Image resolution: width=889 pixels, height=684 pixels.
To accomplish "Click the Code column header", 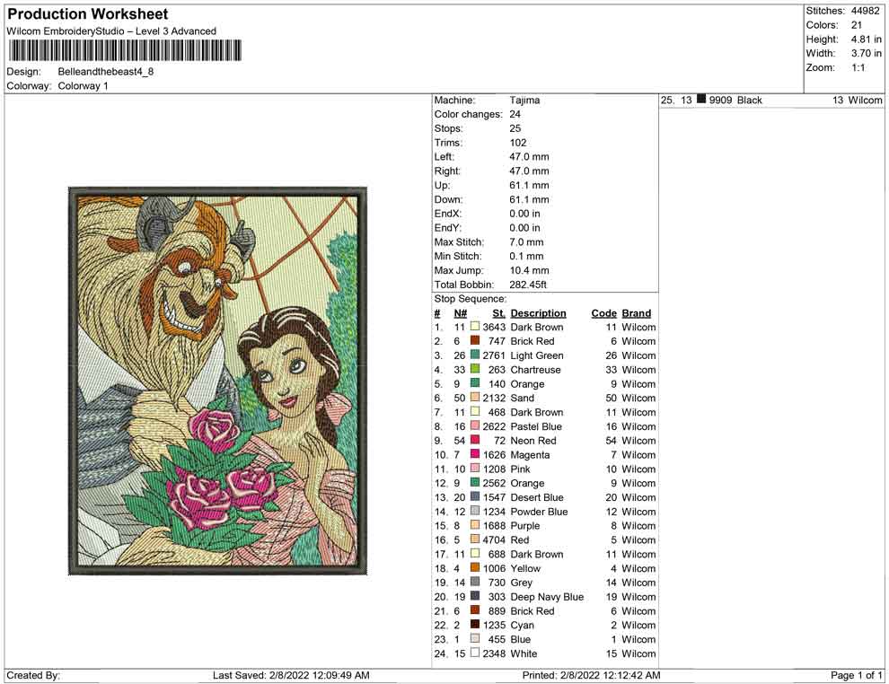I will tap(603, 312).
